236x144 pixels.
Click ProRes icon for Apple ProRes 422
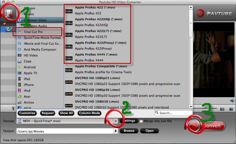pyautogui.click(x=69, y=11)
